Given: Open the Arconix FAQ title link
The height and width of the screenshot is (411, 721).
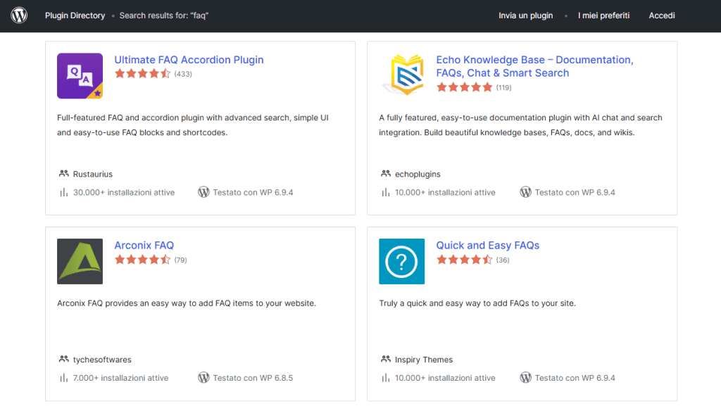Looking at the screenshot, I should click(144, 245).
